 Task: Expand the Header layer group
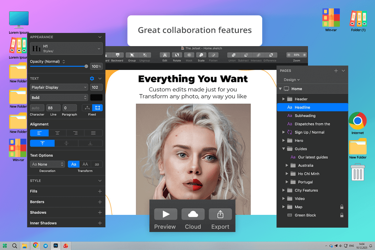point(283,99)
